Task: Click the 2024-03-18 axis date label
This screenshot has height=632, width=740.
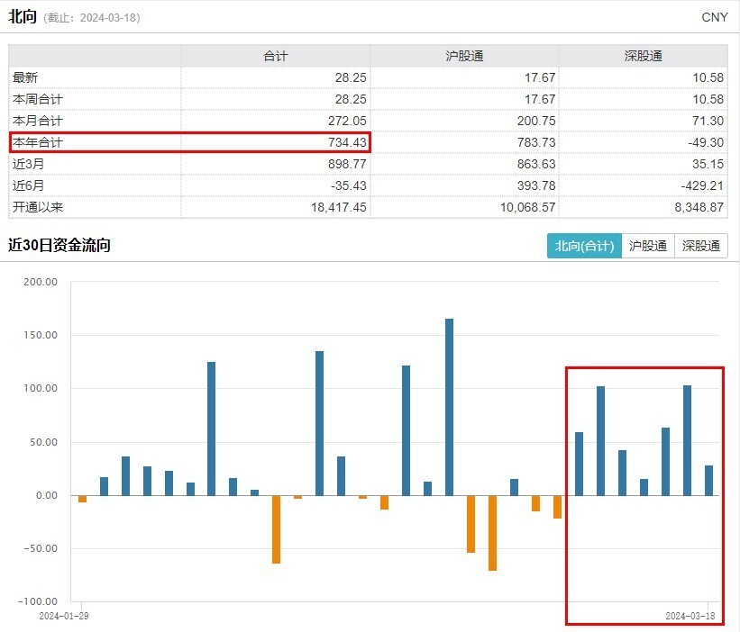Action: tap(690, 616)
